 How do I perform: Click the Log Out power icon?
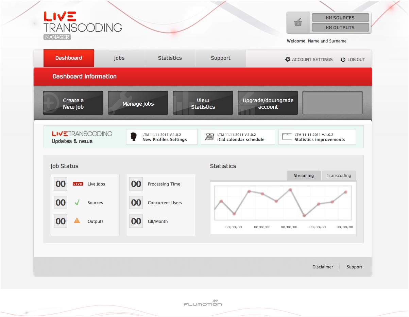[x=343, y=59]
